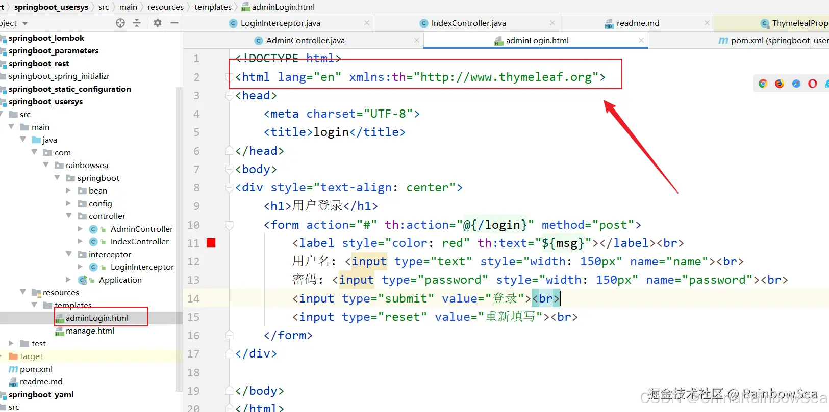Open project panel settings gear

pyautogui.click(x=158, y=23)
